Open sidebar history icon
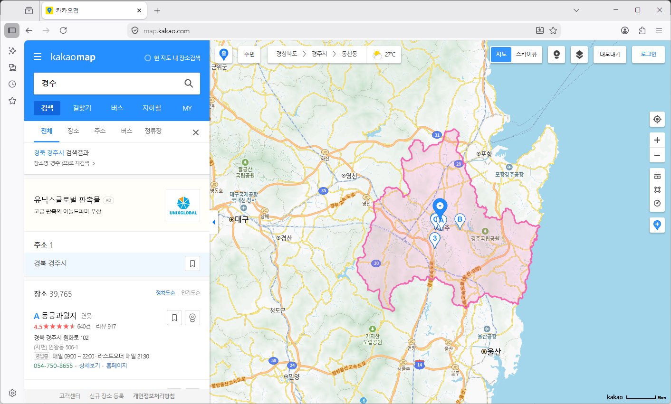671x404 pixels. click(x=12, y=84)
